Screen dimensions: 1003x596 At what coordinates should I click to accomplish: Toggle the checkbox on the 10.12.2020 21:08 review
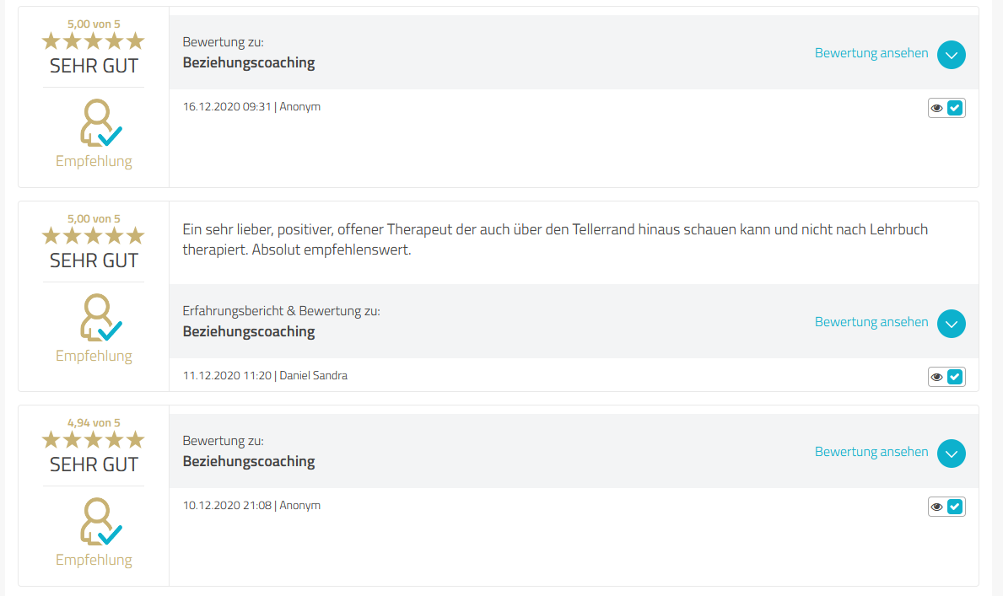pyautogui.click(x=955, y=507)
